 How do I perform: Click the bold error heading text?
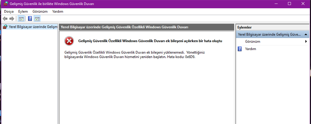pos(150,41)
